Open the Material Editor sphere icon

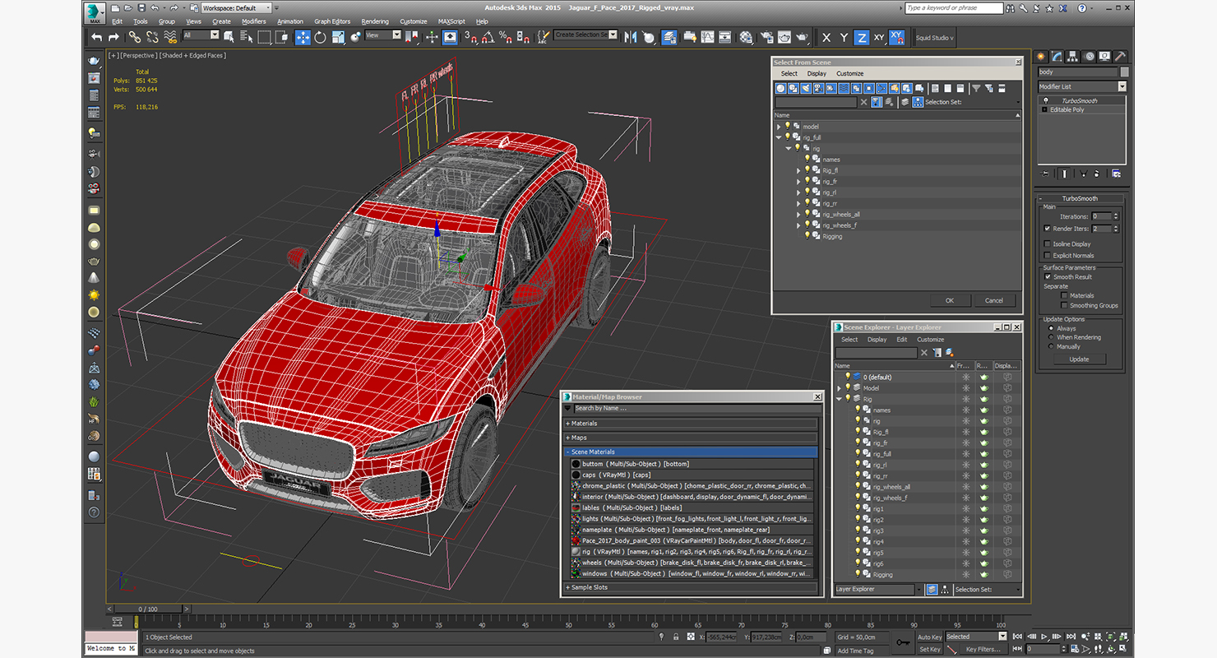coord(746,37)
